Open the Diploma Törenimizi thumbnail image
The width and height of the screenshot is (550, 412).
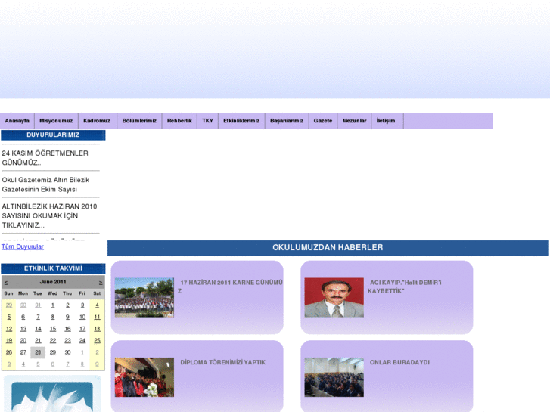tap(144, 377)
